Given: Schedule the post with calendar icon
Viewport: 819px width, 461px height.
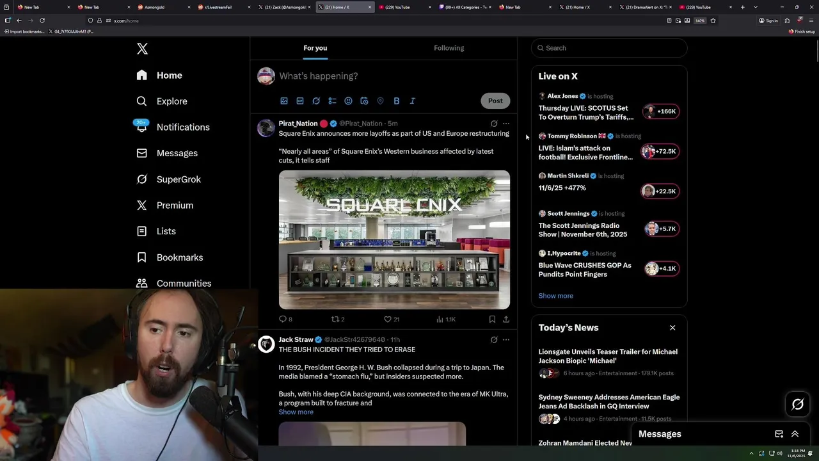Looking at the screenshot, I should click(364, 101).
